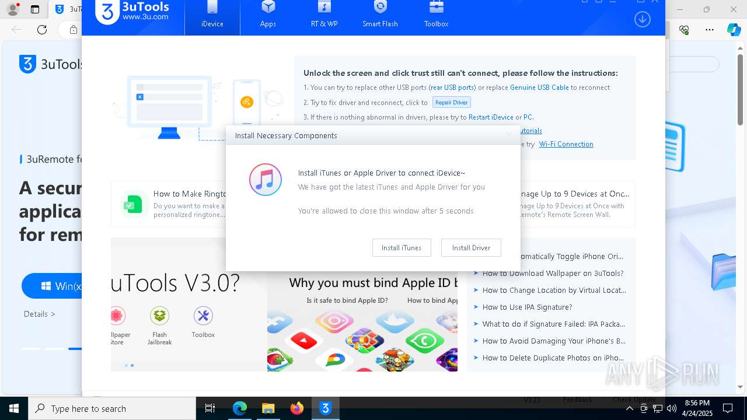Launch Microsoft Edge from taskbar

240,408
